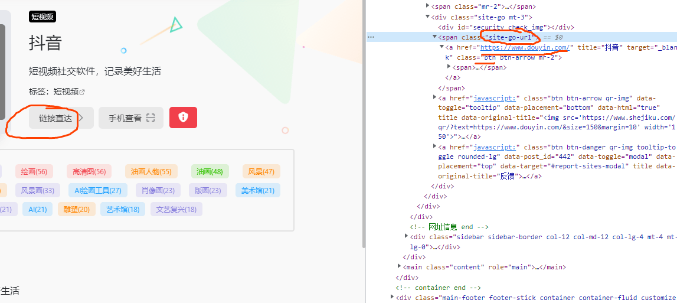The image size is (677, 303).
Task: Select the 艺术馆(18) tag
Action: point(123,209)
